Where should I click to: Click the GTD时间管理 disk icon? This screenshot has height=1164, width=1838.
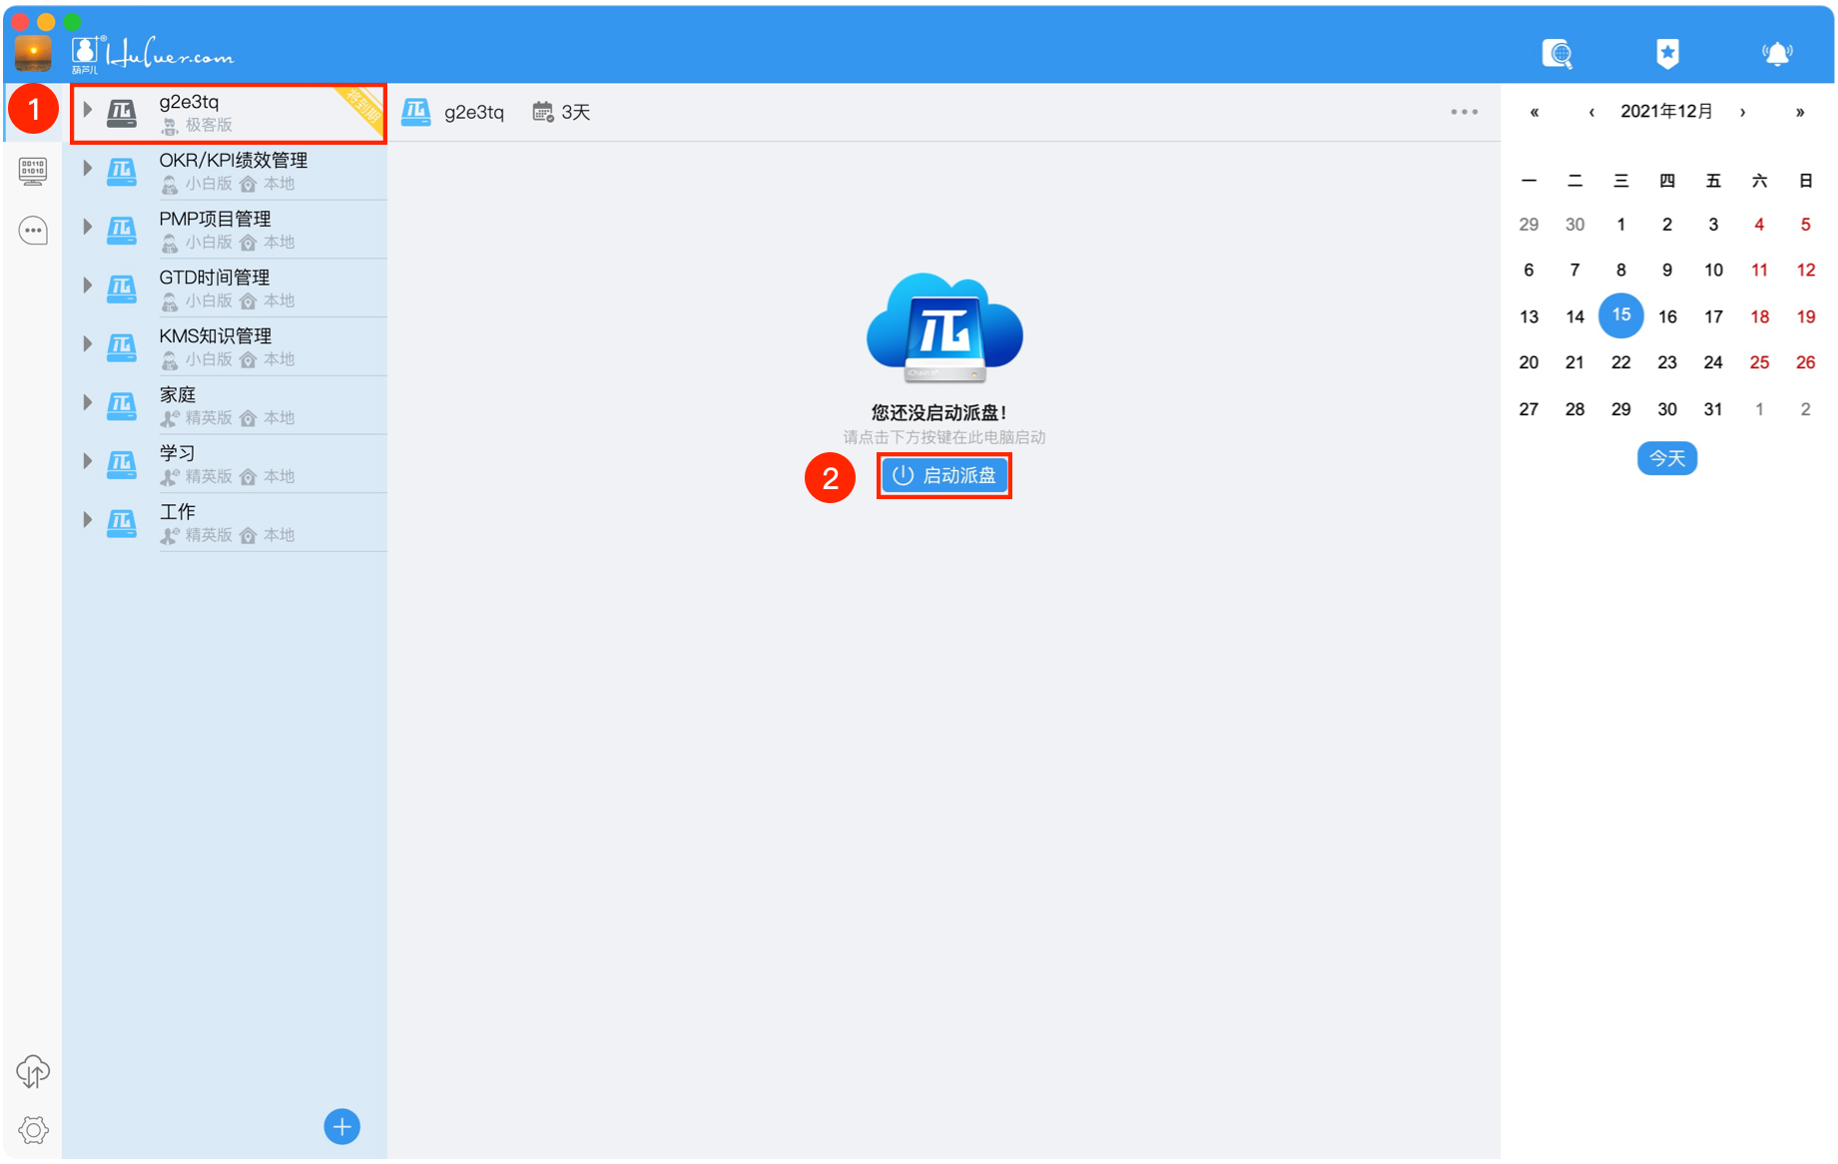[x=122, y=289]
